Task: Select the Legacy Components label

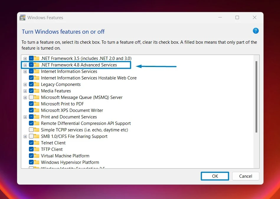Action: pyautogui.click(x=61, y=84)
